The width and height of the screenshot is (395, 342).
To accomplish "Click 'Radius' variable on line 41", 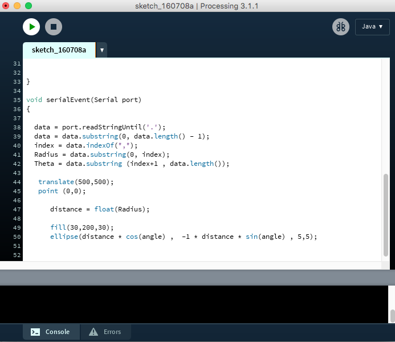I will click(x=46, y=154).
